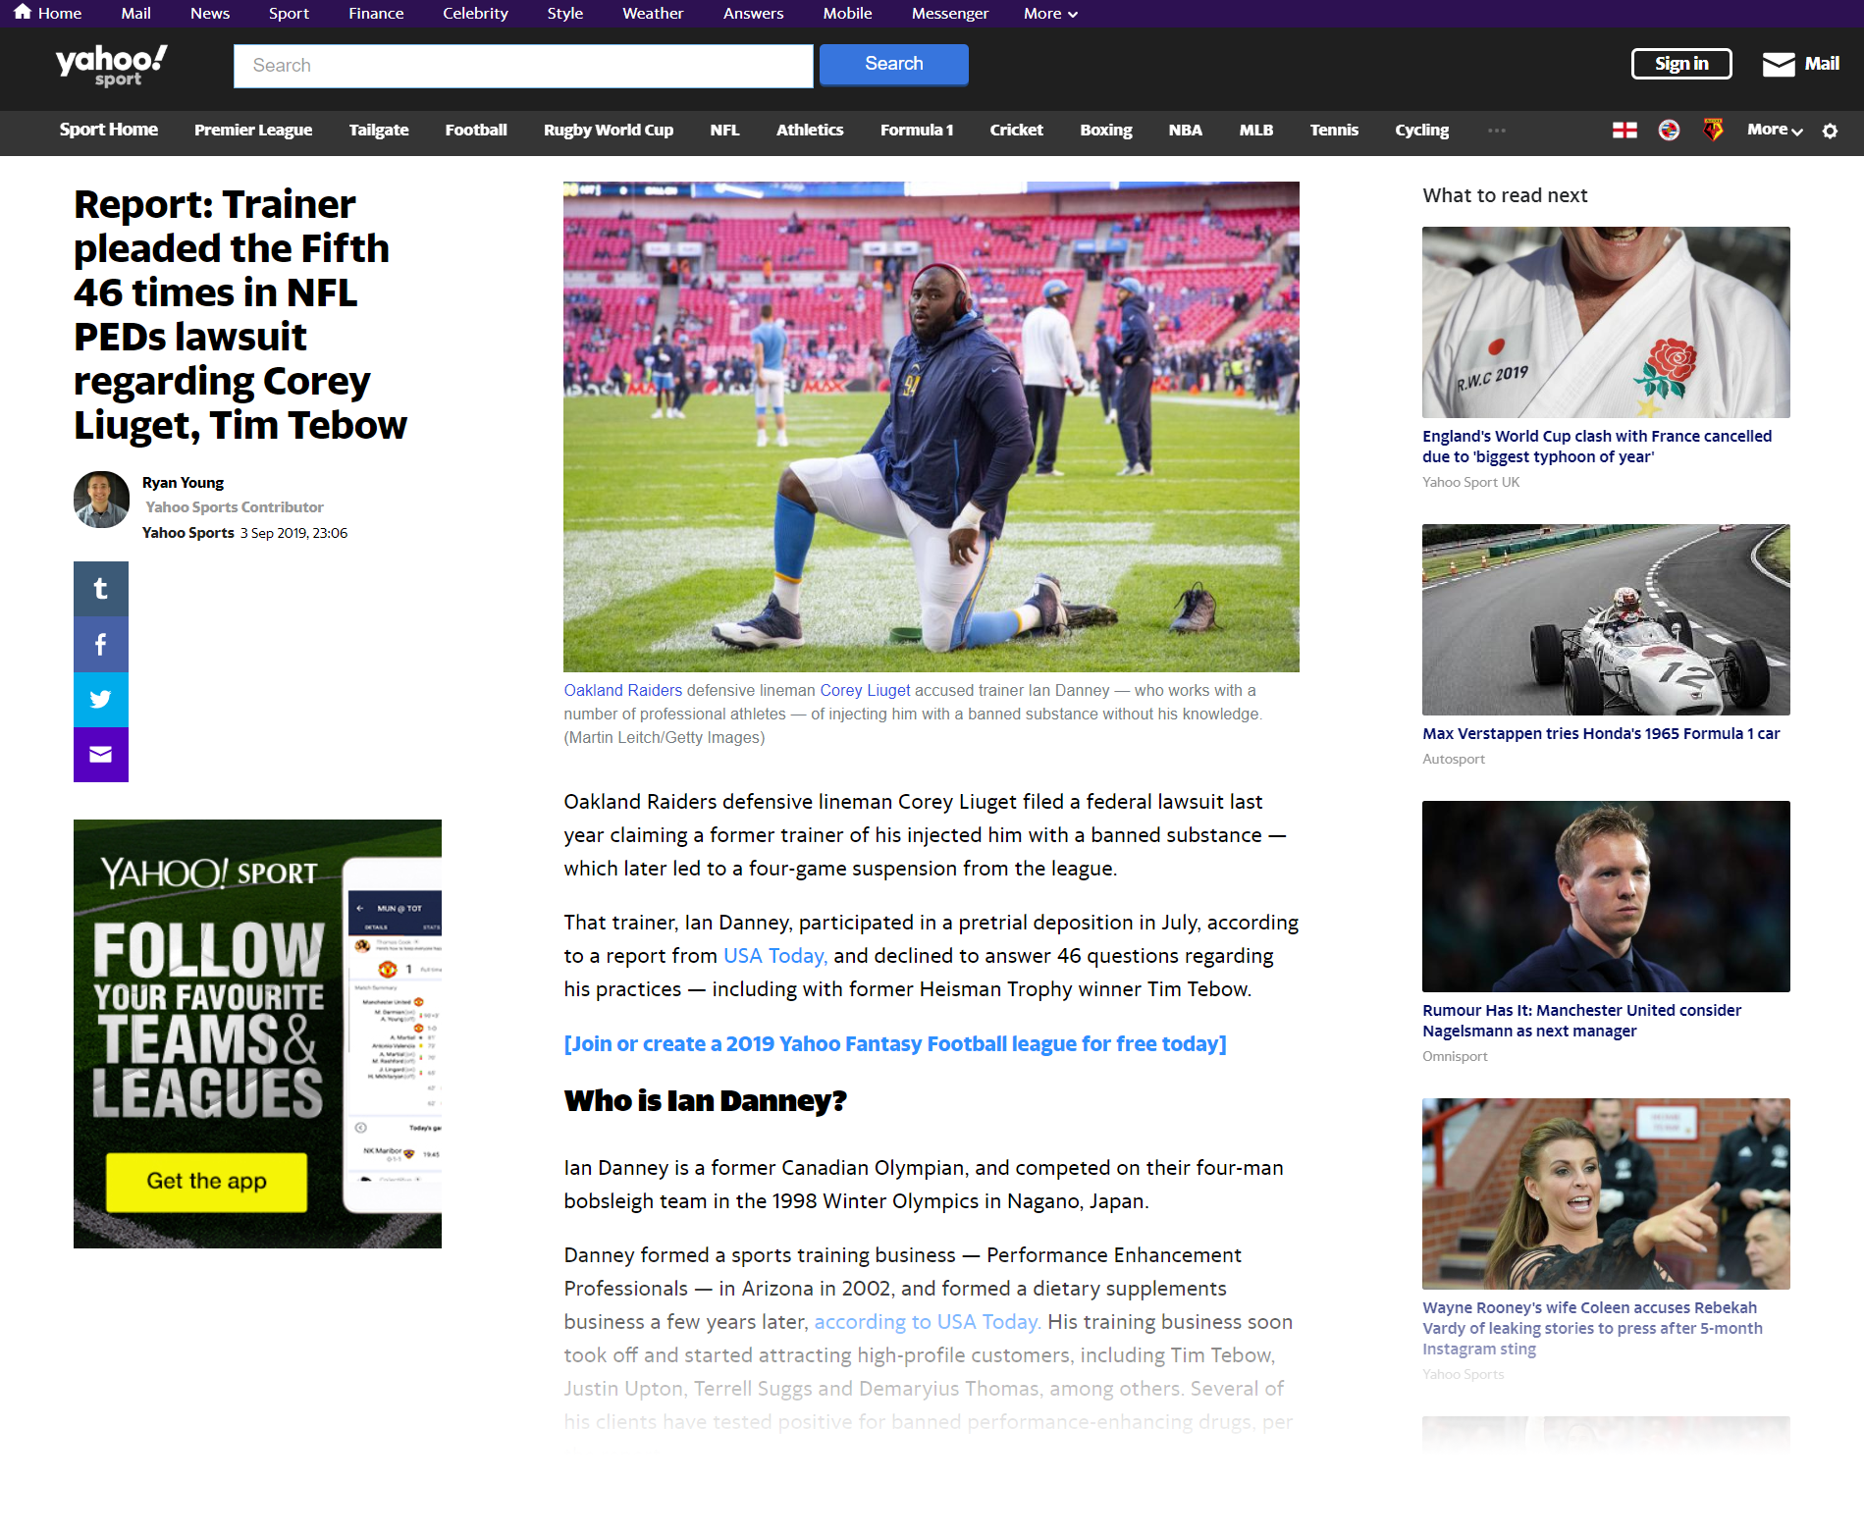Share the article on Twitter

pyautogui.click(x=101, y=699)
